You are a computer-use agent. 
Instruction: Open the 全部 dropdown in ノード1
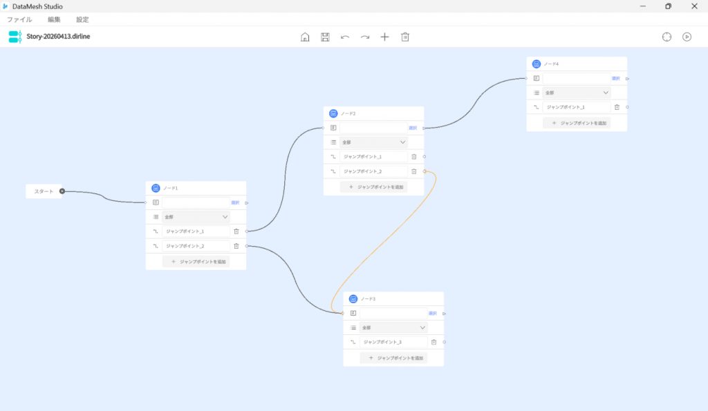coord(196,217)
